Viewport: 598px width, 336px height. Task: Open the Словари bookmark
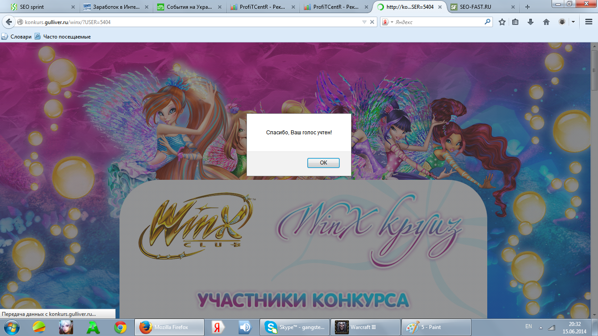click(x=17, y=37)
